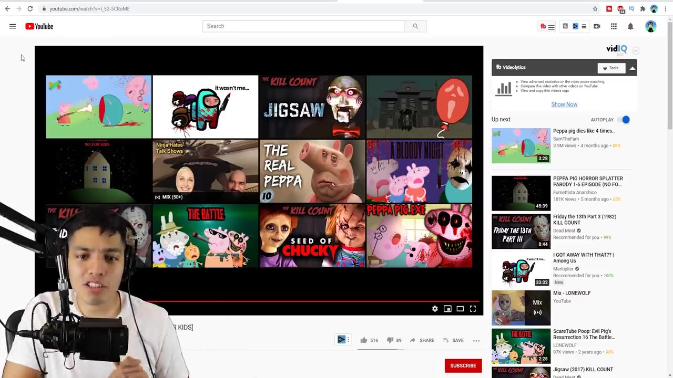Select SEED OF CHUCKY endscreen tile
This screenshot has width=673, height=378.
(312, 236)
